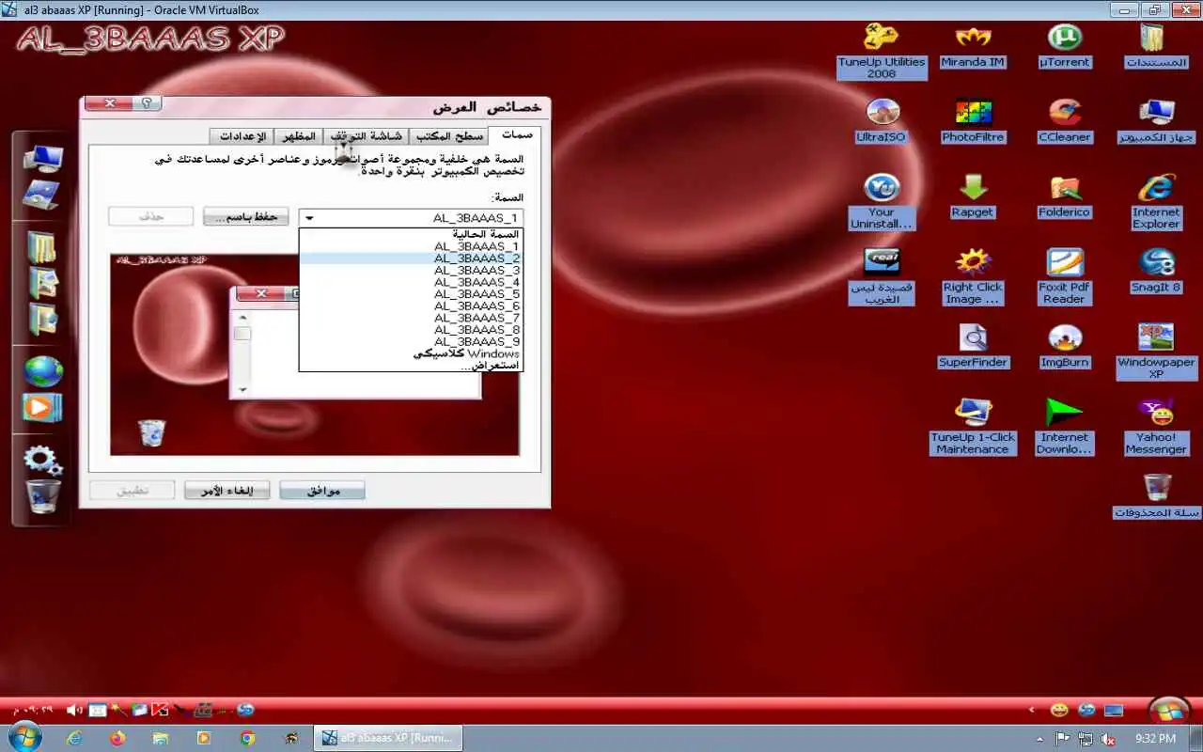Select AL_3BAAAS_5 theme from list

pyautogui.click(x=411, y=294)
